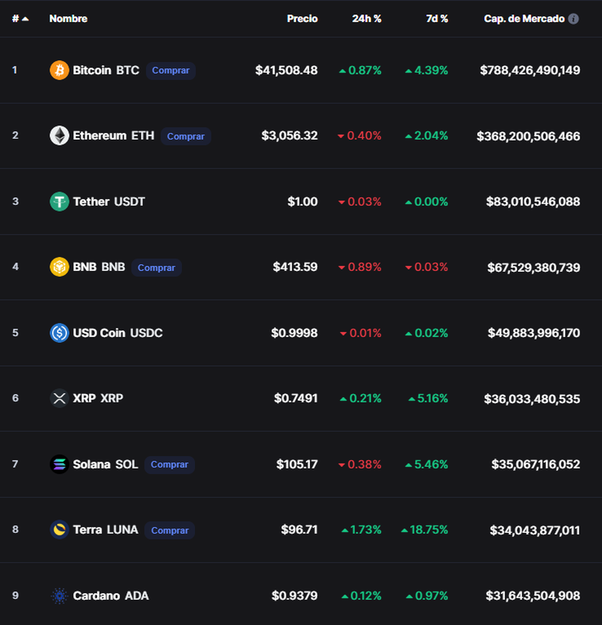The image size is (602, 625).
Task: Sort by the 7d % column header
Action: click(x=436, y=19)
